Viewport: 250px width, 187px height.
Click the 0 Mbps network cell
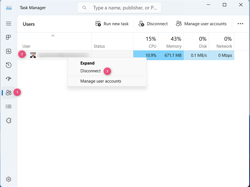click(x=221, y=55)
